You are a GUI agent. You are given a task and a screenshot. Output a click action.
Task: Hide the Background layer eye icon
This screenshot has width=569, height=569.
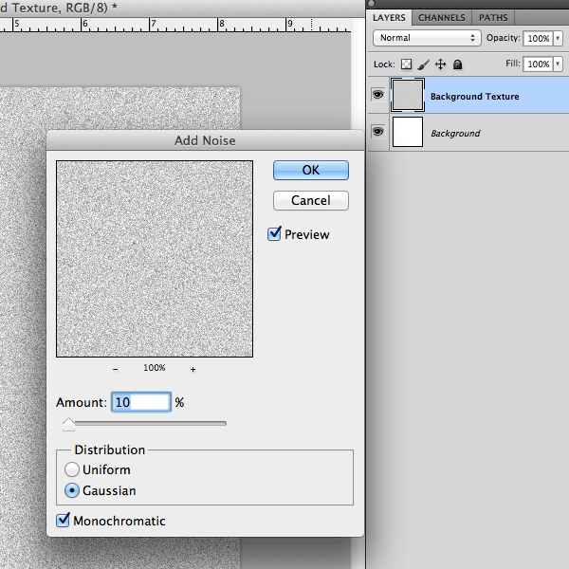coord(377,131)
